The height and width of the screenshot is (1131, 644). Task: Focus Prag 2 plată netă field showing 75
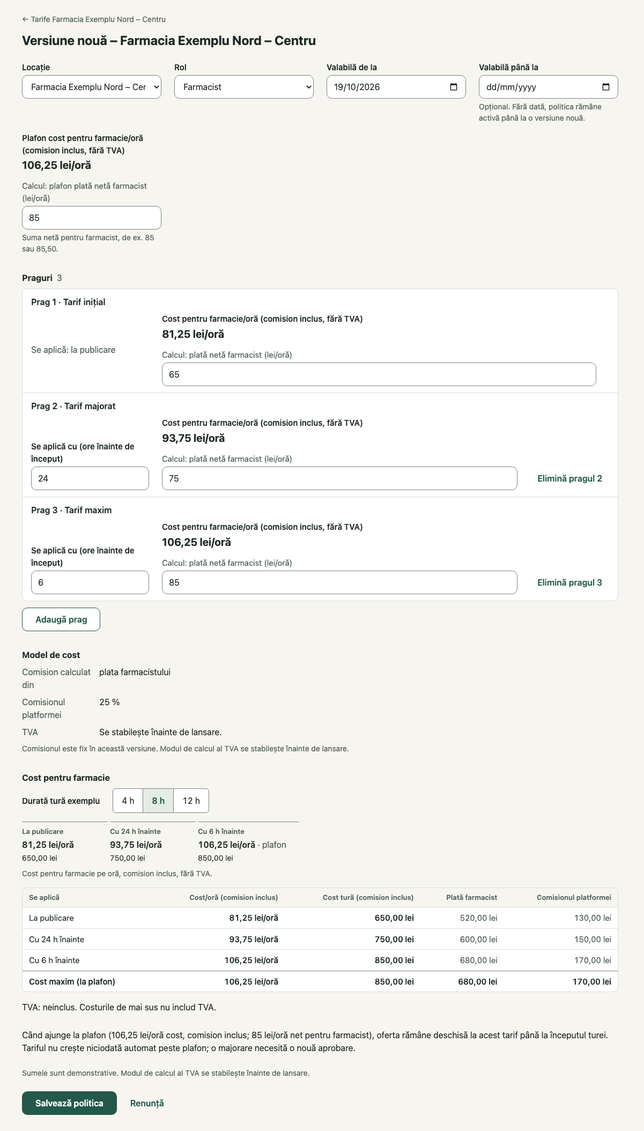[339, 478]
